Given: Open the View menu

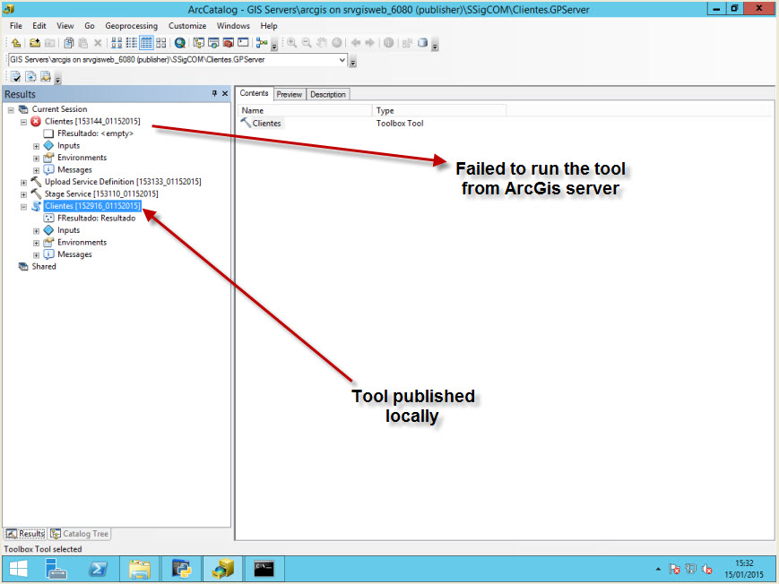Looking at the screenshot, I should (65, 26).
